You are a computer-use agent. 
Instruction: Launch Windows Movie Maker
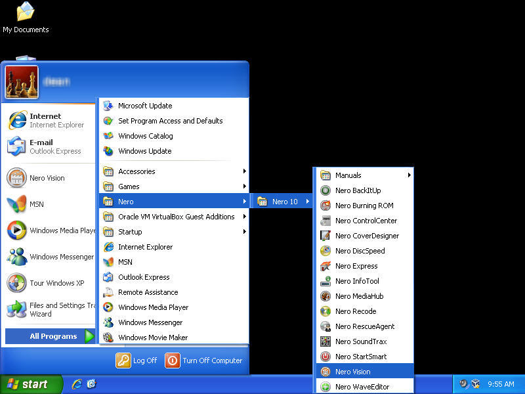pos(174,337)
